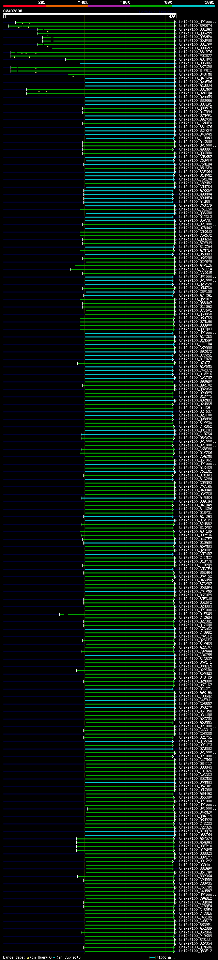218x960 pixels.
Task: Click the cyan ~100% identity legend segment
Action: [194, 6]
